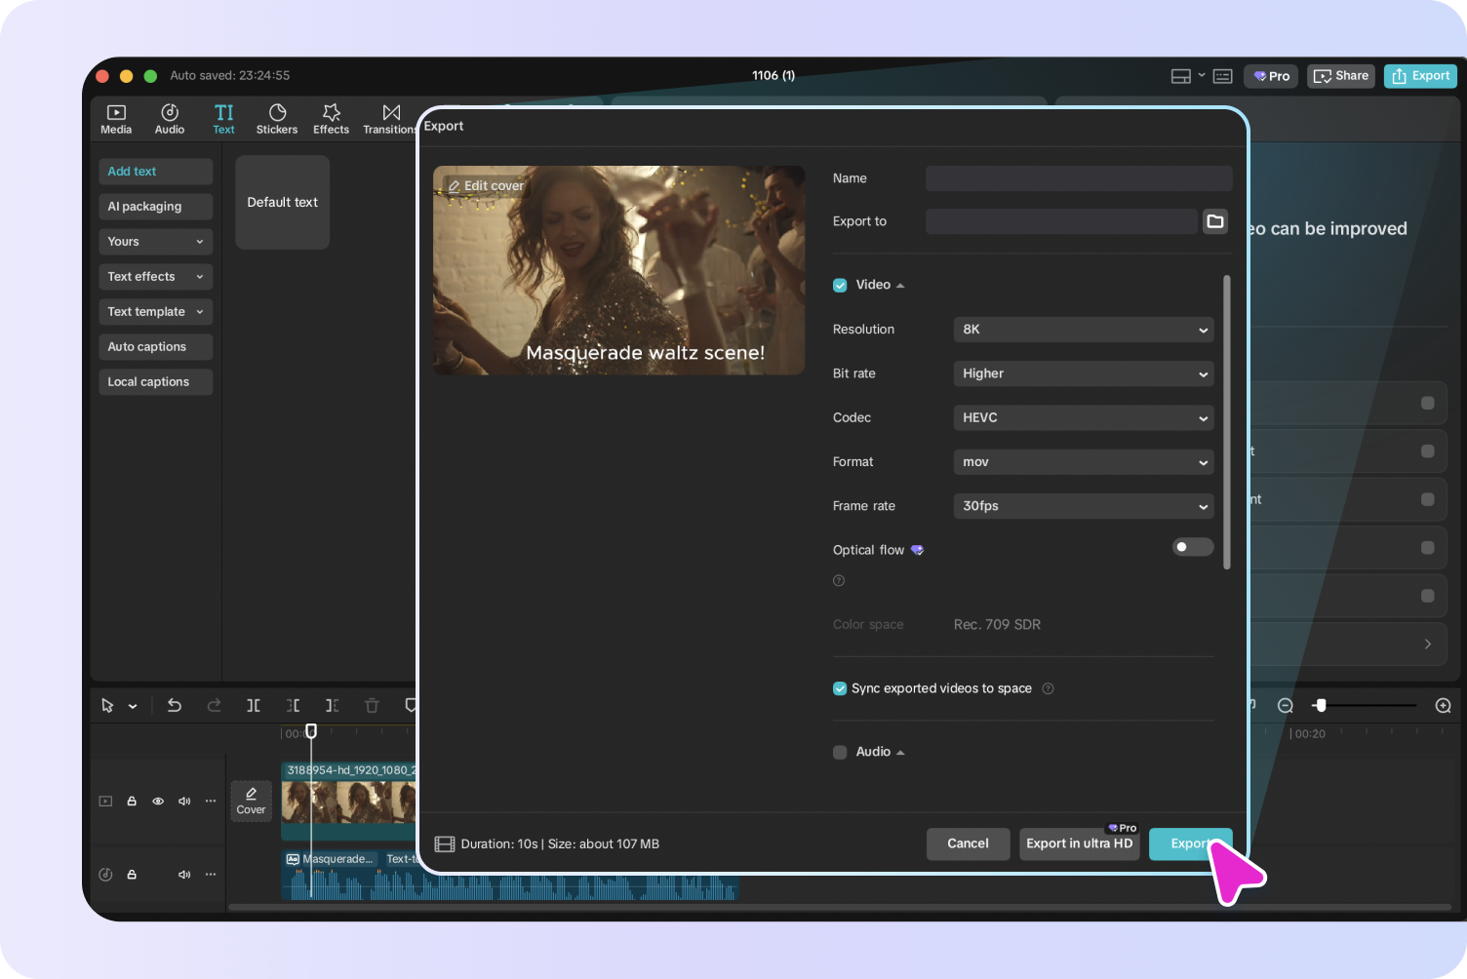Click Export in ultra HD button

point(1079,843)
